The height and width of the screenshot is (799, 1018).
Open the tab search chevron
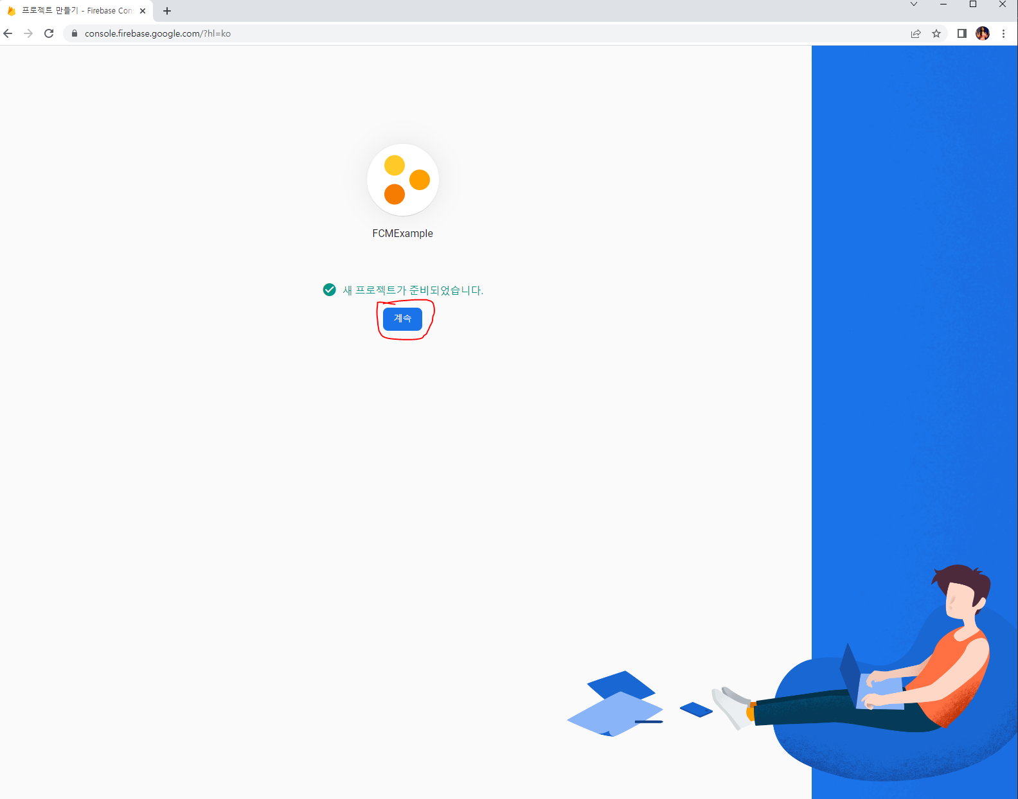point(914,4)
